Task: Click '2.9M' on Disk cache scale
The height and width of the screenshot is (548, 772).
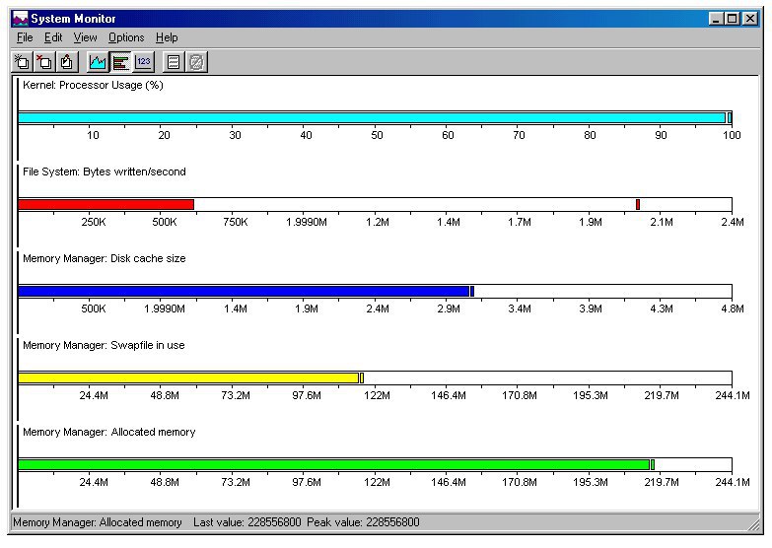Action: pos(449,308)
